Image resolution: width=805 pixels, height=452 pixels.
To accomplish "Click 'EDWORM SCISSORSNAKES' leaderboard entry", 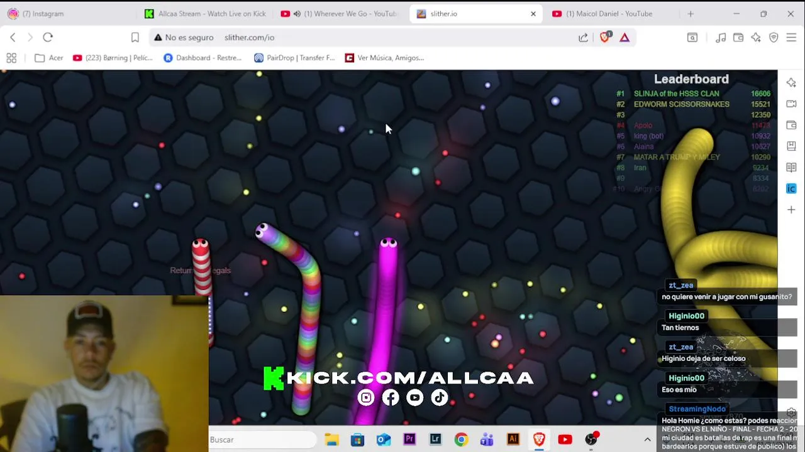I will click(x=681, y=104).
